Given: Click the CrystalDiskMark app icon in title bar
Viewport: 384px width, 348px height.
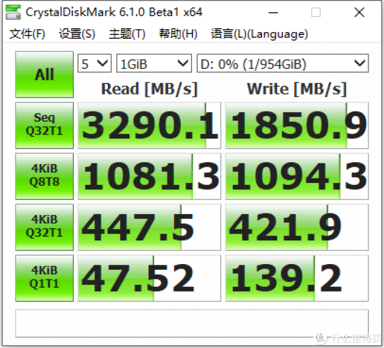Looking at the screenshot, I should point(13,12).
